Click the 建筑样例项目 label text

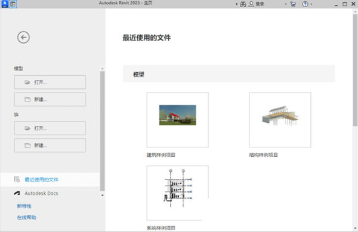(161, 155)
